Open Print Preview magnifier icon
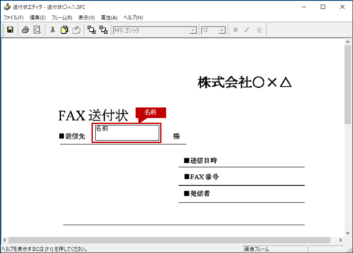This screenshot has width=353, height=253. point(37,30)
